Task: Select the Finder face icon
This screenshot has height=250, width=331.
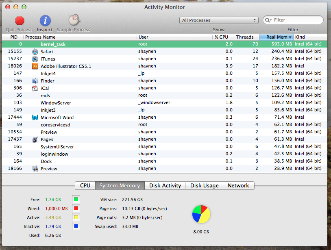Action: [x=35, y=81]
